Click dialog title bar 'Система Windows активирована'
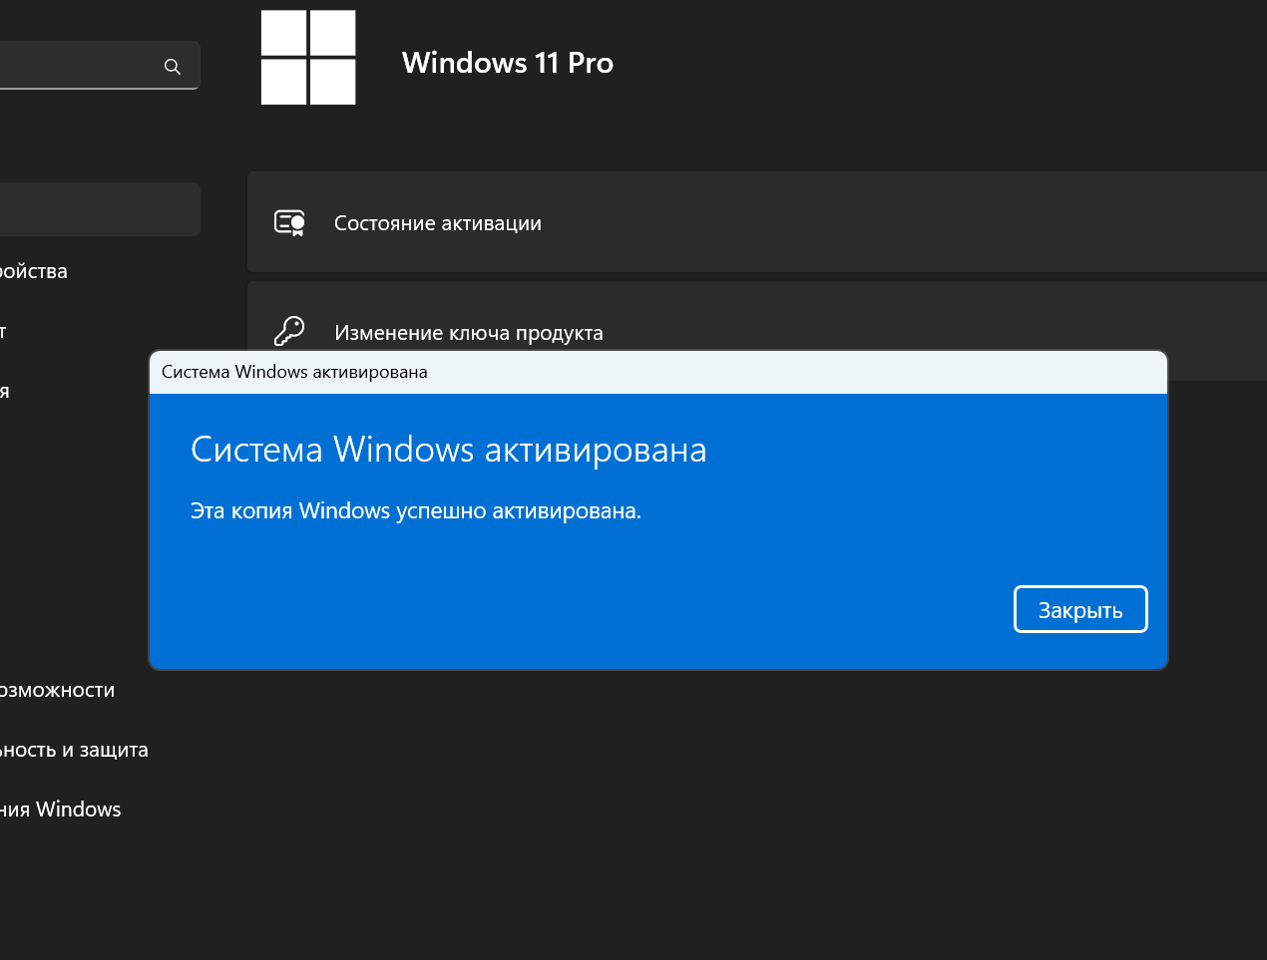 point(658,372)
